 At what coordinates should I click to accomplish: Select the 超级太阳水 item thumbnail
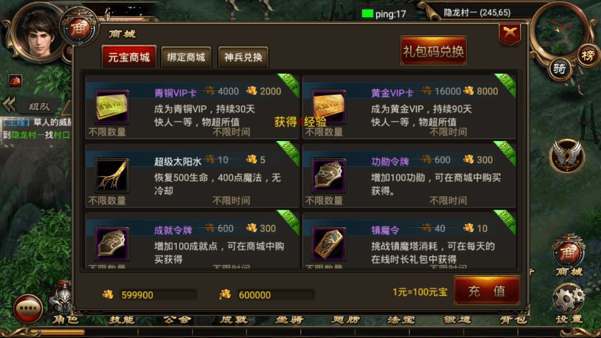[x=112, y=176]
